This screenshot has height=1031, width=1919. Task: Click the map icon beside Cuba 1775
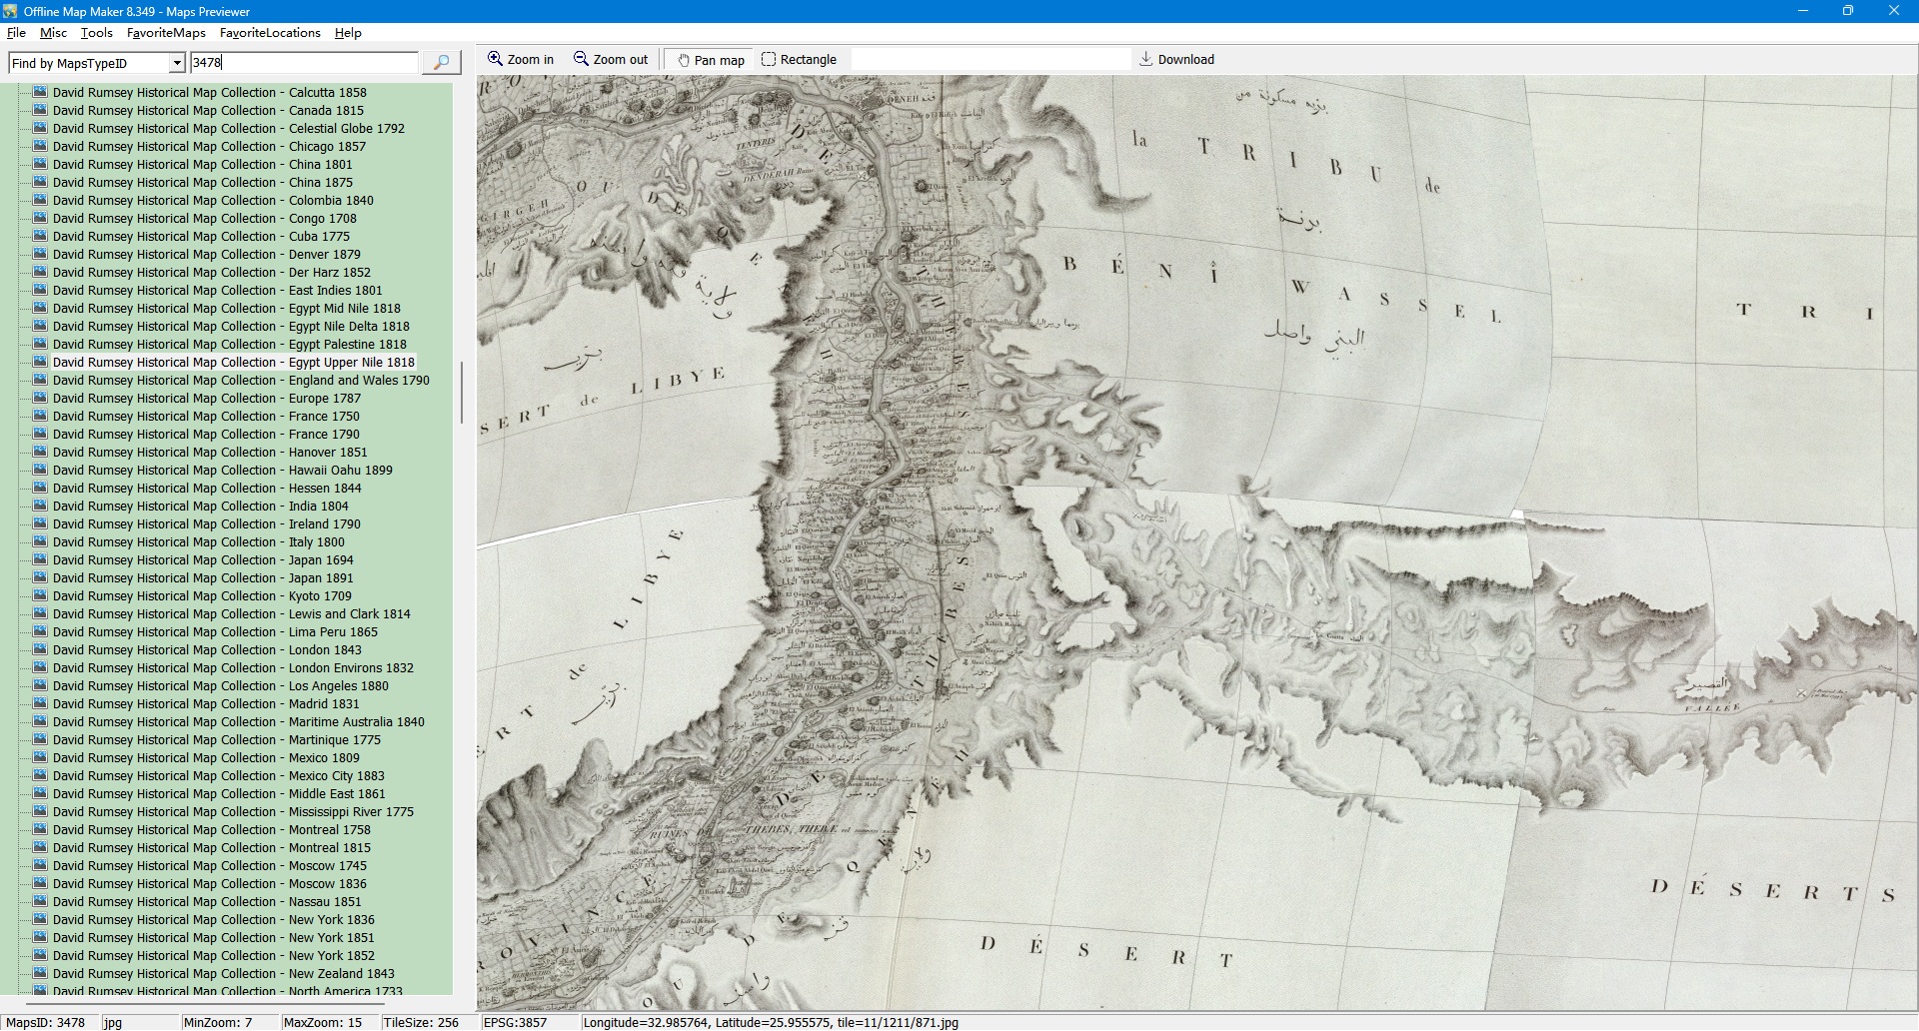(40, 236)
